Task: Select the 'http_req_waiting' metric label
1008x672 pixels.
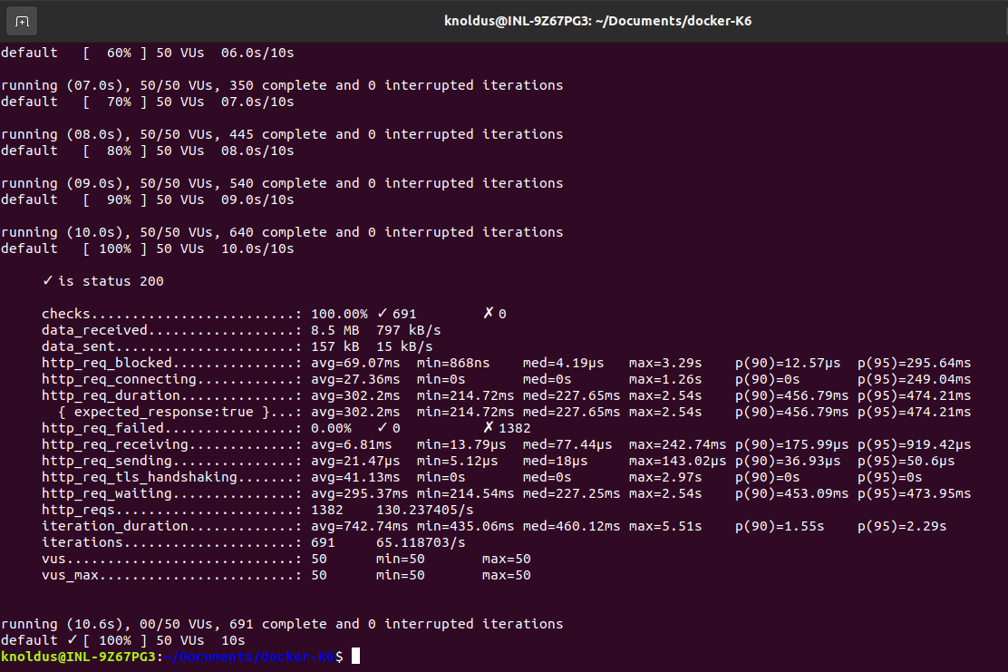Action: pyautogui.click(x=107, y=494)
